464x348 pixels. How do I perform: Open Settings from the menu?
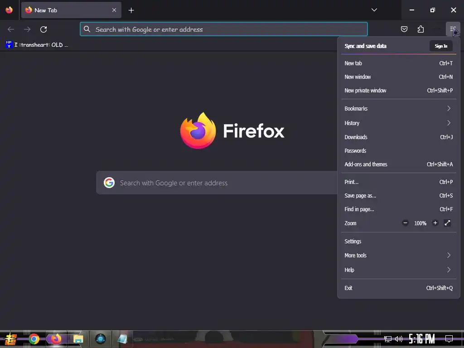coord(399,241)
